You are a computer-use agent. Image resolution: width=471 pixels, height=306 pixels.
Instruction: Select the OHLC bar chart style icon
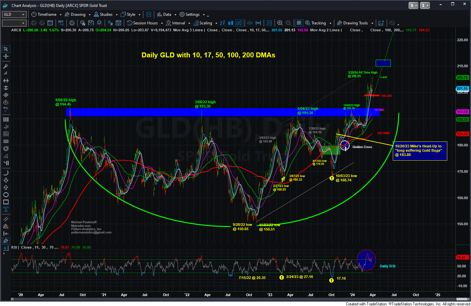222,23
